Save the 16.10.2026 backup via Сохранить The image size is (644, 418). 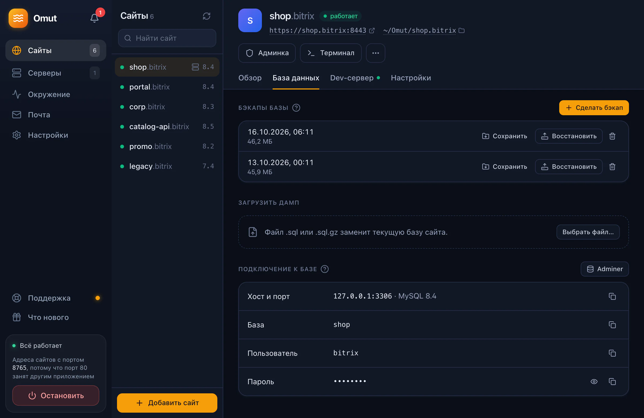coord(504,136)
